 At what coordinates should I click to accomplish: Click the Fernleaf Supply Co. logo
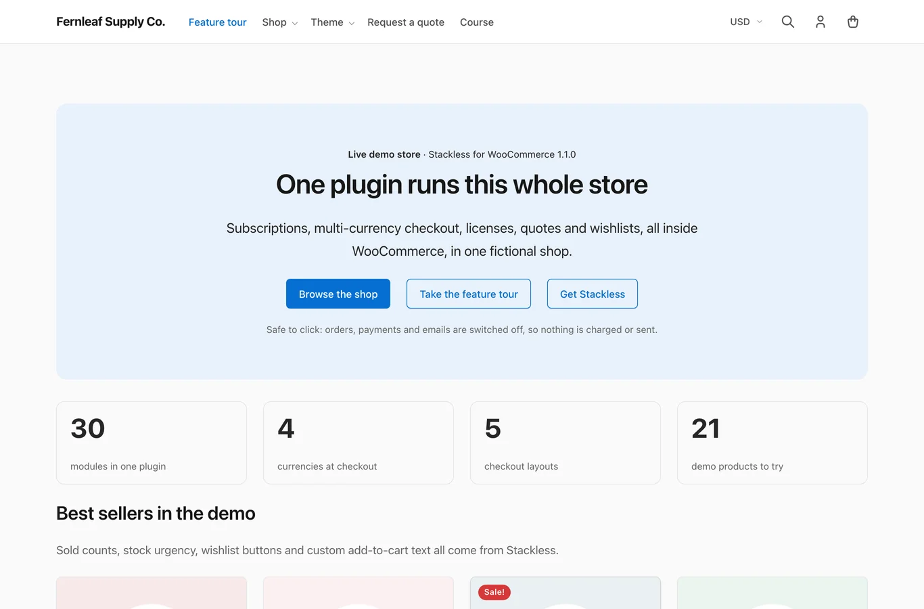click(x=110, y=22)
